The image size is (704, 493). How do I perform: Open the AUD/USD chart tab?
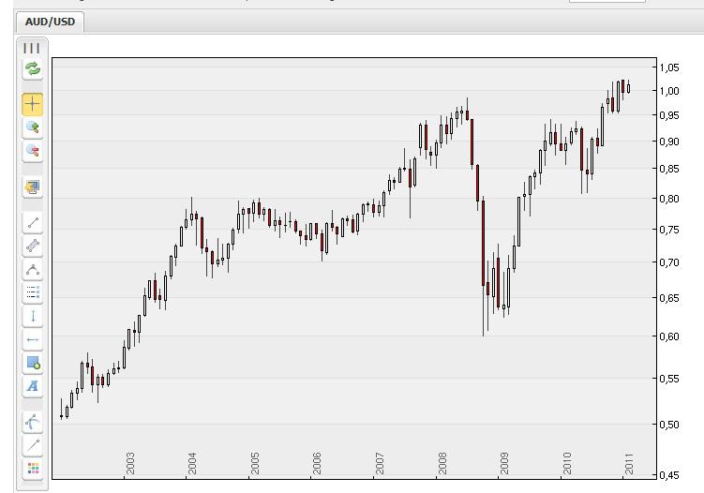(50, 22)
